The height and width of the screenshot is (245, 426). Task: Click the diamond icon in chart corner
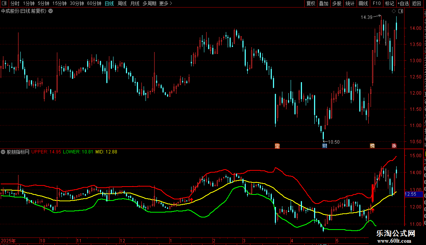pyautogui.click(x=394, y=11)
